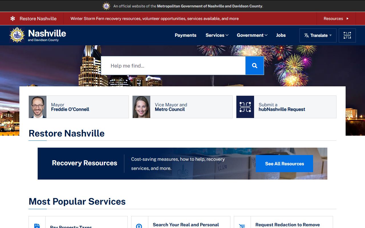Click the Winter Storm Fern recovery resources text
Image resolution: width=365 pixels, height=228 pixels.
pos(155,19)
